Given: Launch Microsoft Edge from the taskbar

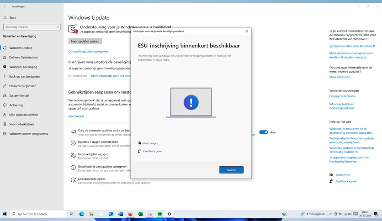Looking at the screenshot, I should pyautogui.click(x=82, y=214).
